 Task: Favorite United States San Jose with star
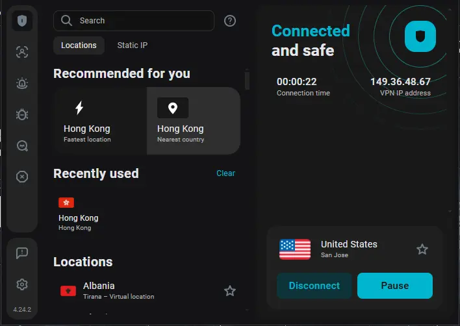point(422,249)
